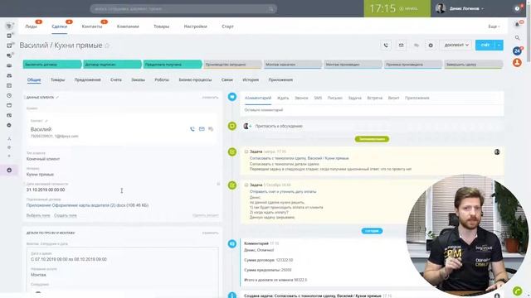The height and width of the screenshot is (298, 531).
Task: Switch timeline to the 'Звонок' tab
Action: [301, 98]
